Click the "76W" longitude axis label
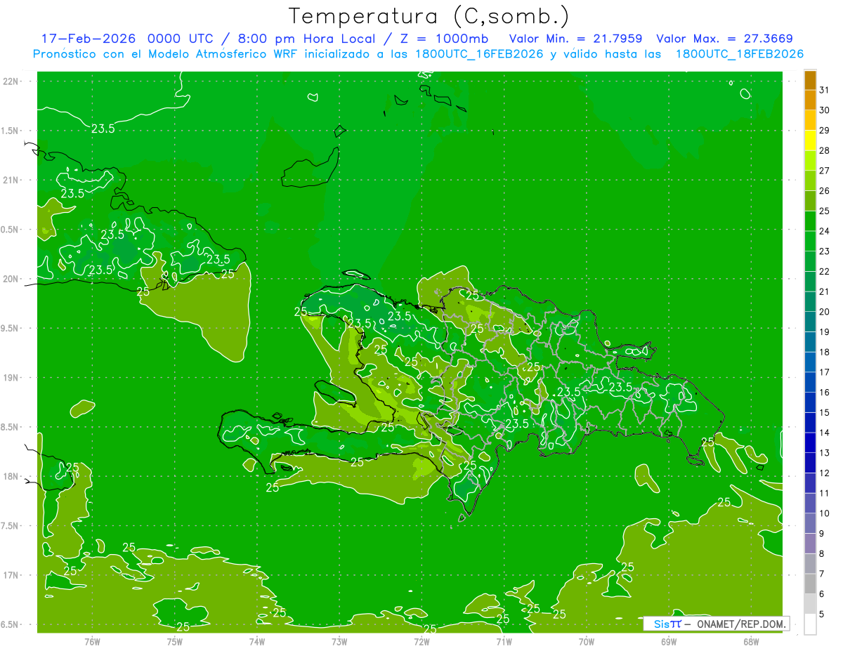 (92, 641)
